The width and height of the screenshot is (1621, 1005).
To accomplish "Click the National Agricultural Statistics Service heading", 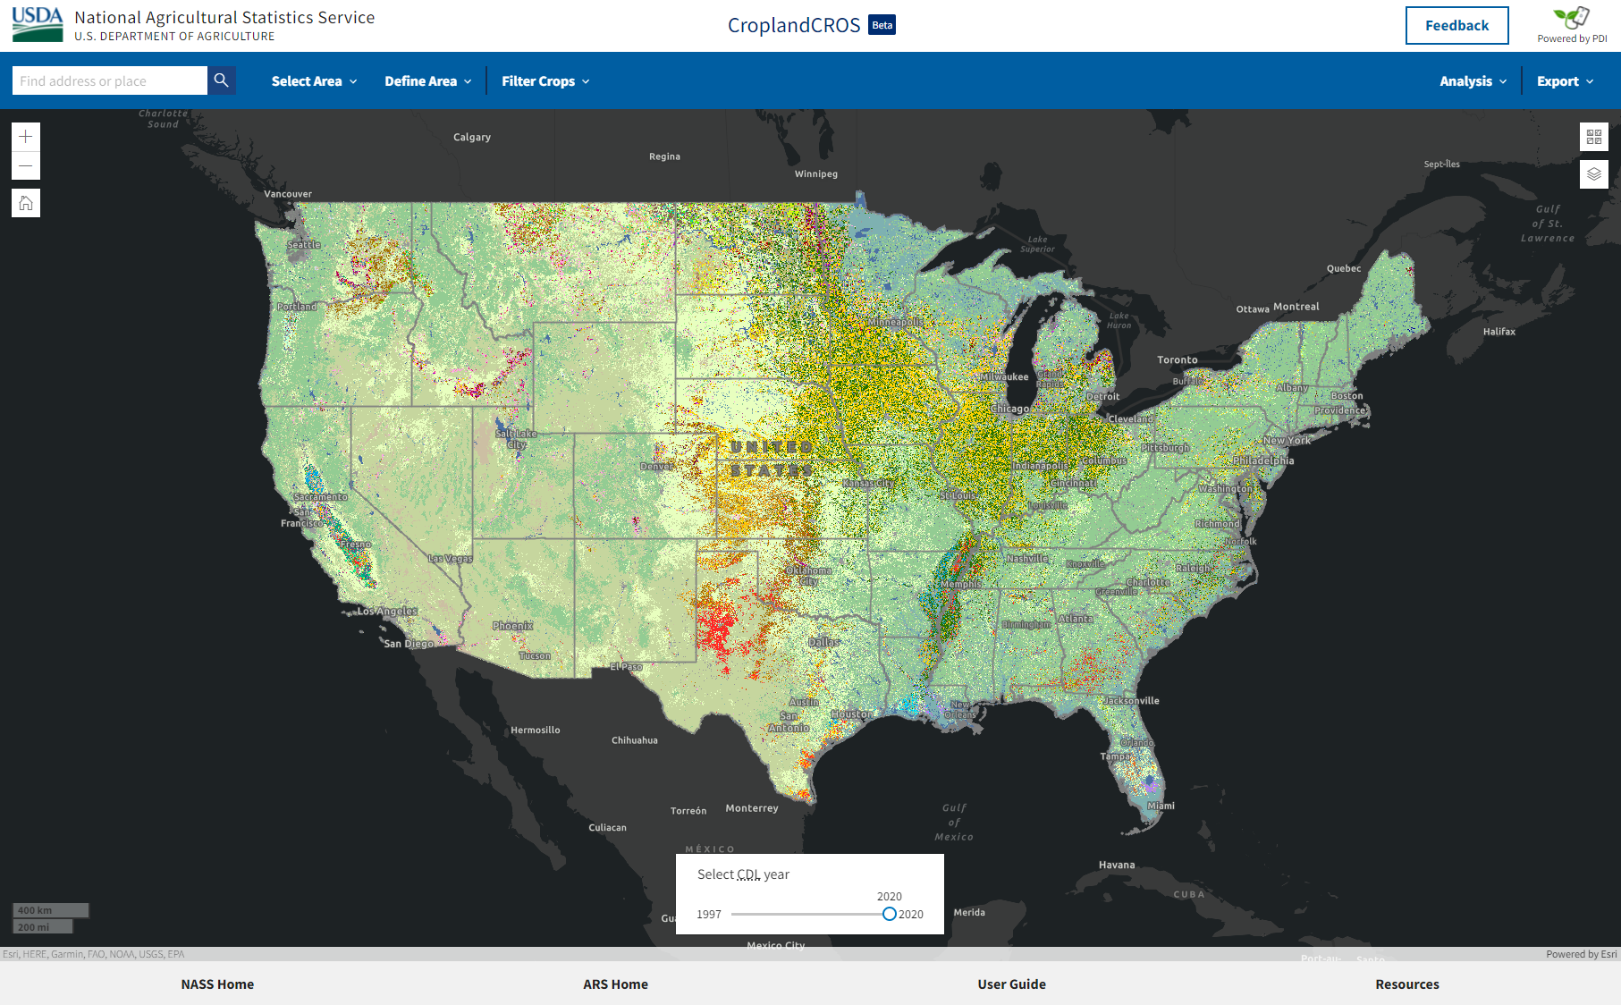I will point(224,17).
